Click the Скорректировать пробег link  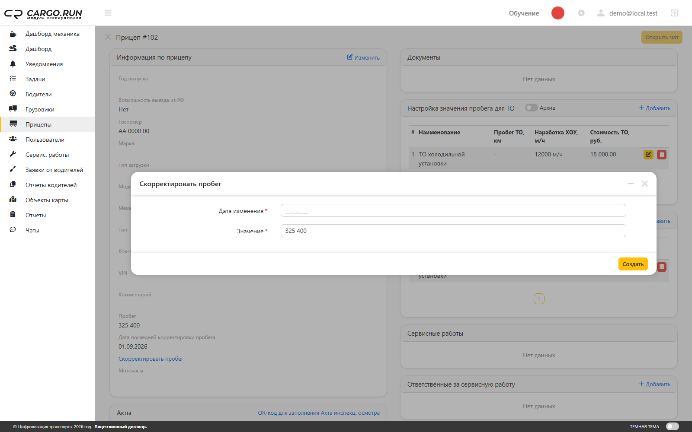pyautogui.click(x=151, y=359)
